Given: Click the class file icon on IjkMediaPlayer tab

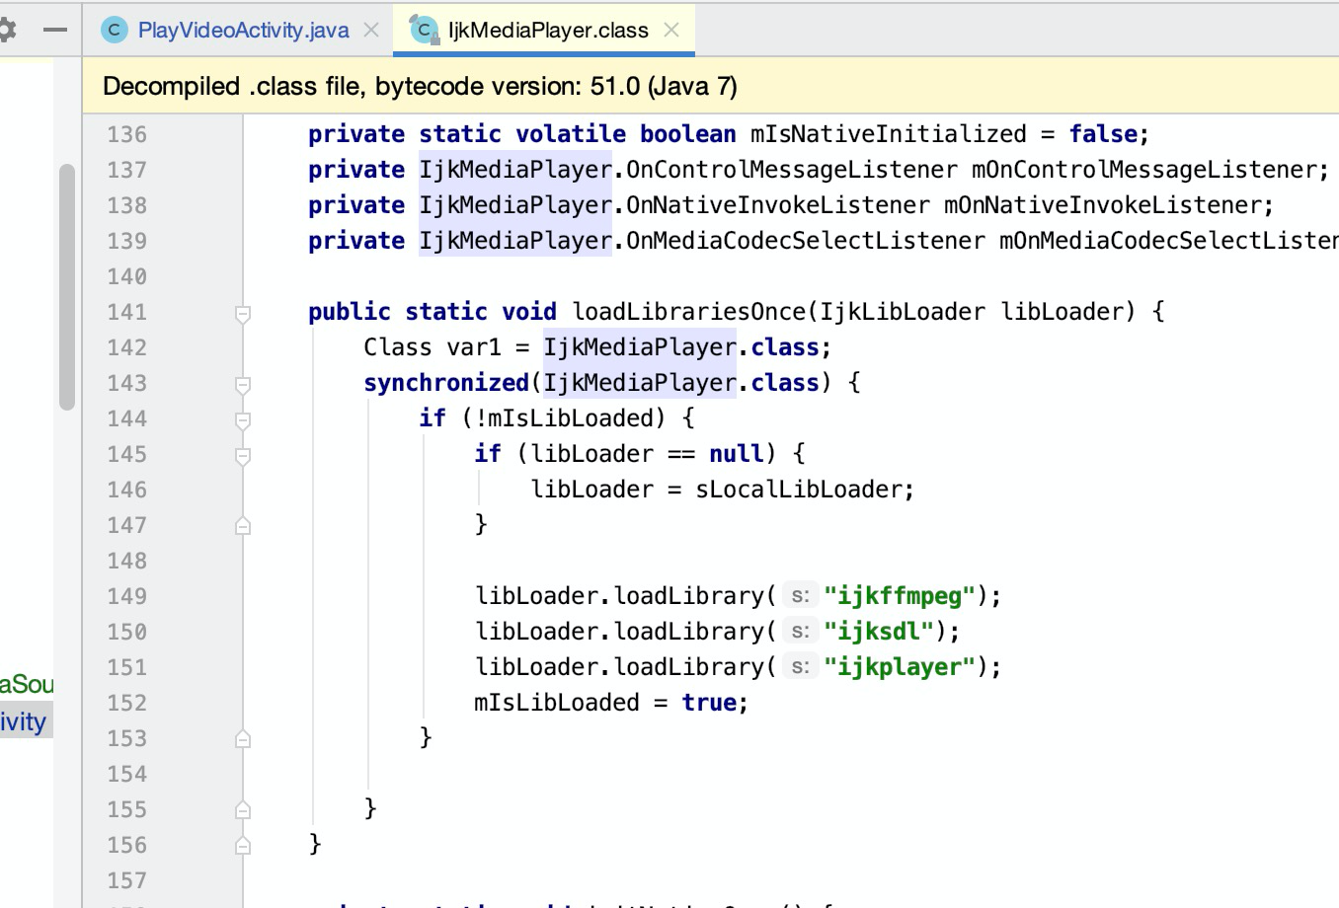Looking at the screenshot, I should click(x=424, y=30).
